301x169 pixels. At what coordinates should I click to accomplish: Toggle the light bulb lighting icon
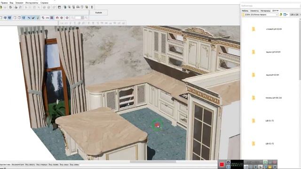tap(38, 18)
